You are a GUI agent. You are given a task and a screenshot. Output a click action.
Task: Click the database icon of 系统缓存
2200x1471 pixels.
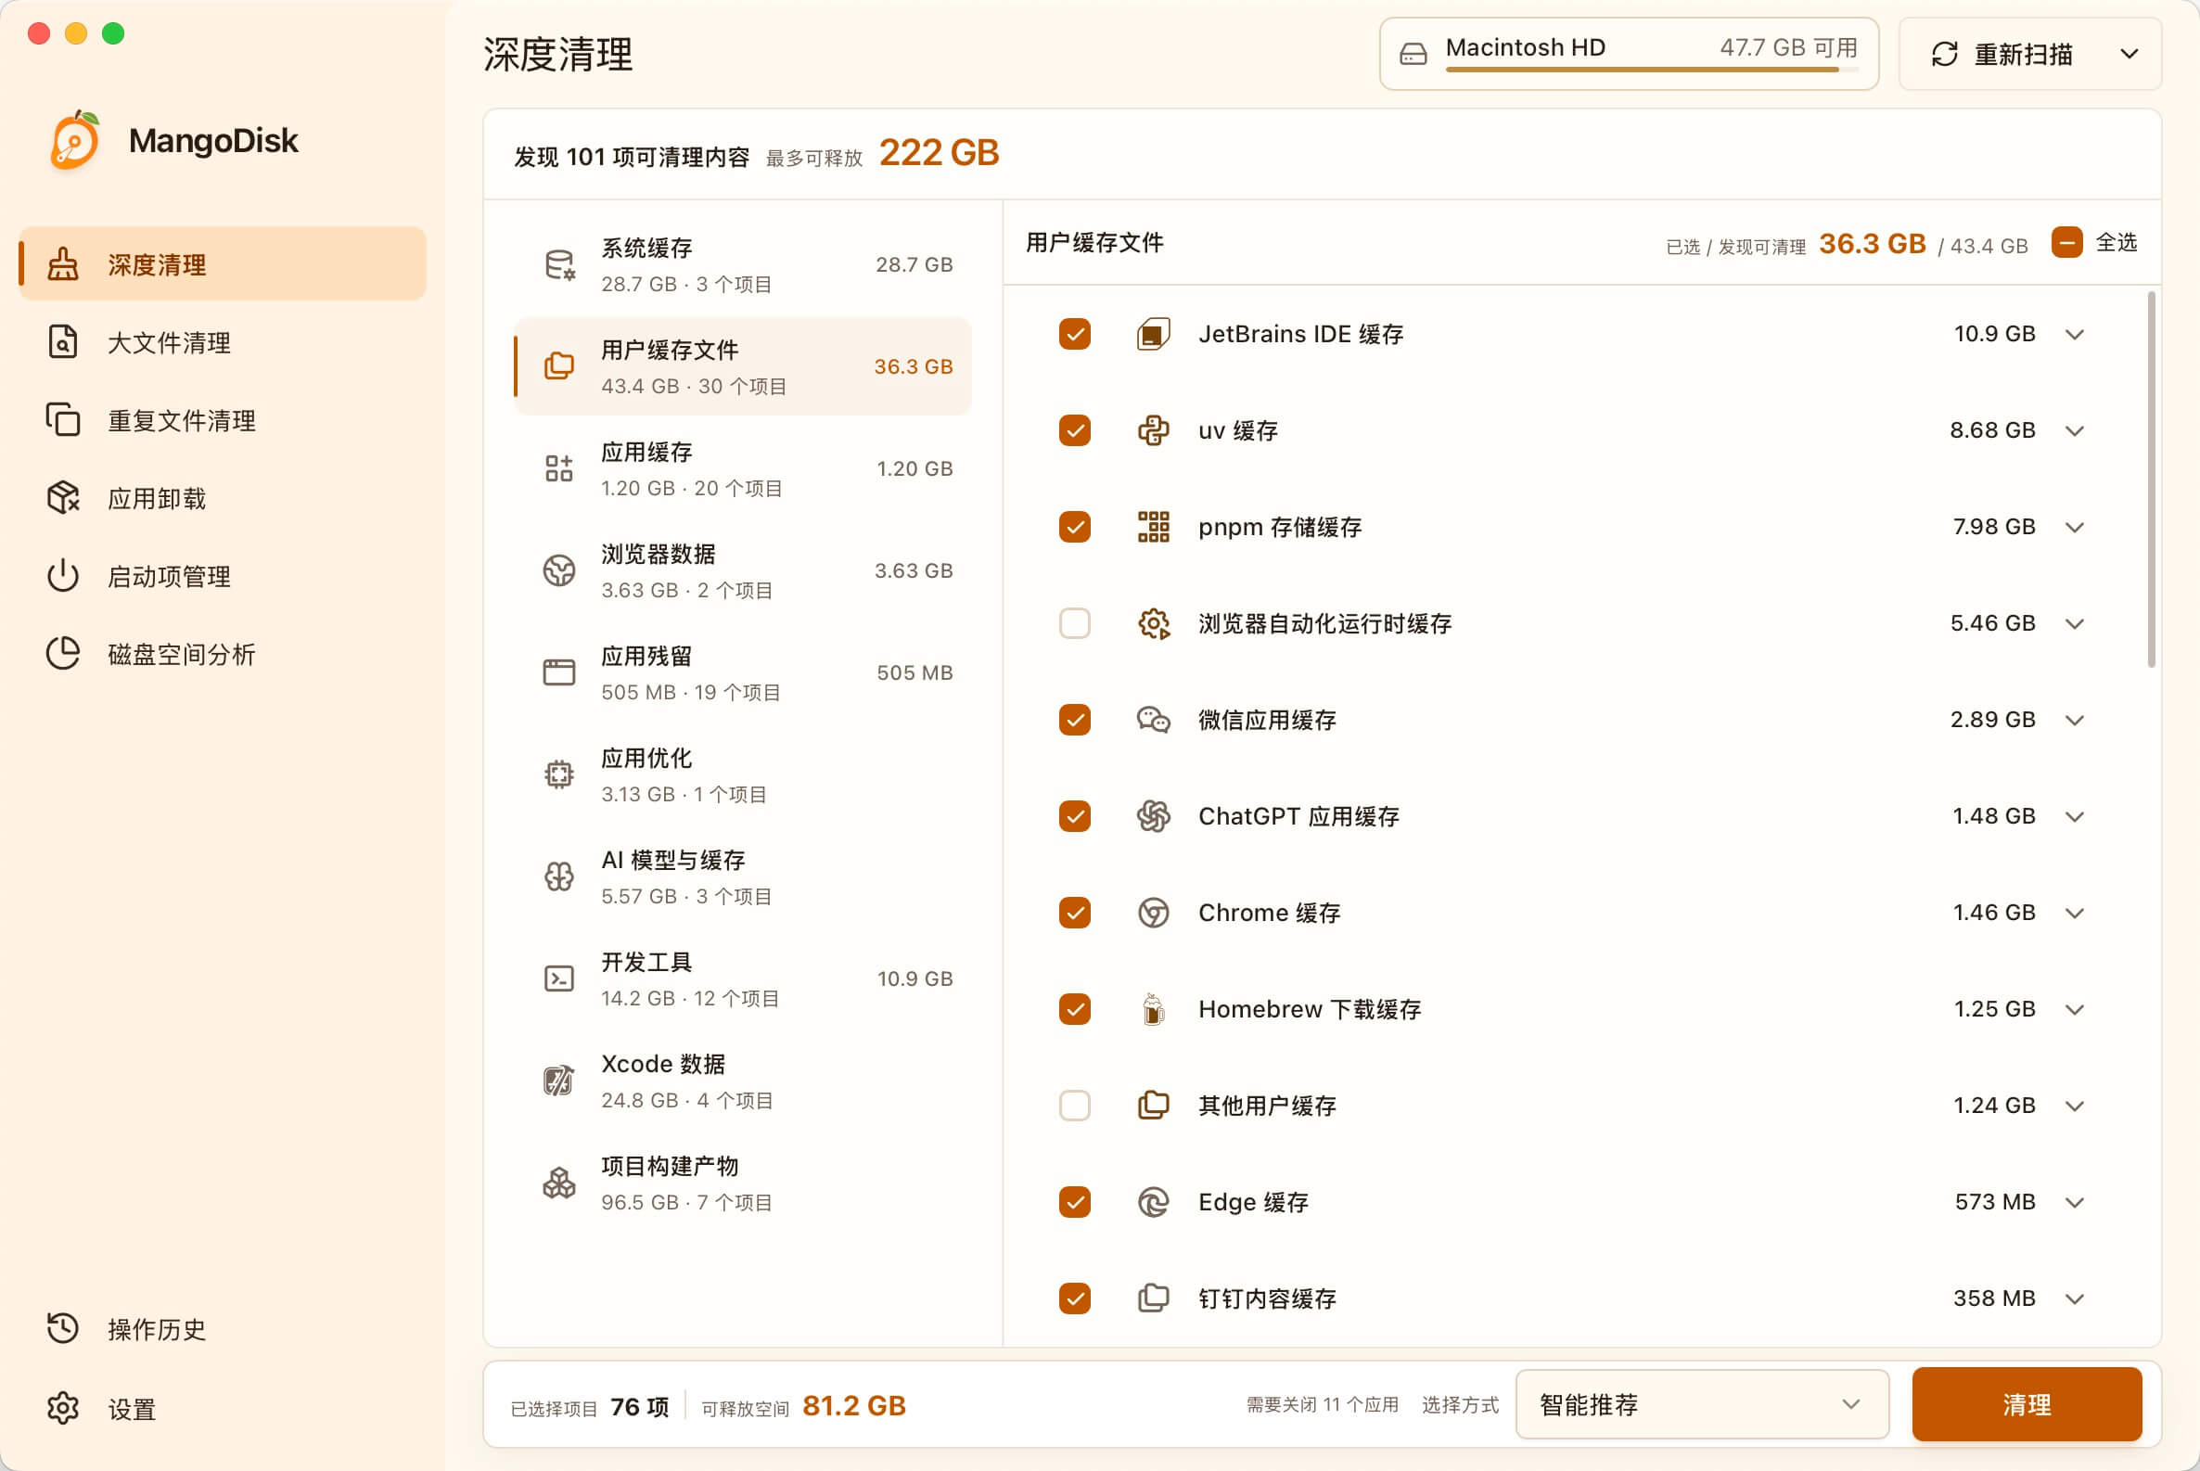[559, 265]
